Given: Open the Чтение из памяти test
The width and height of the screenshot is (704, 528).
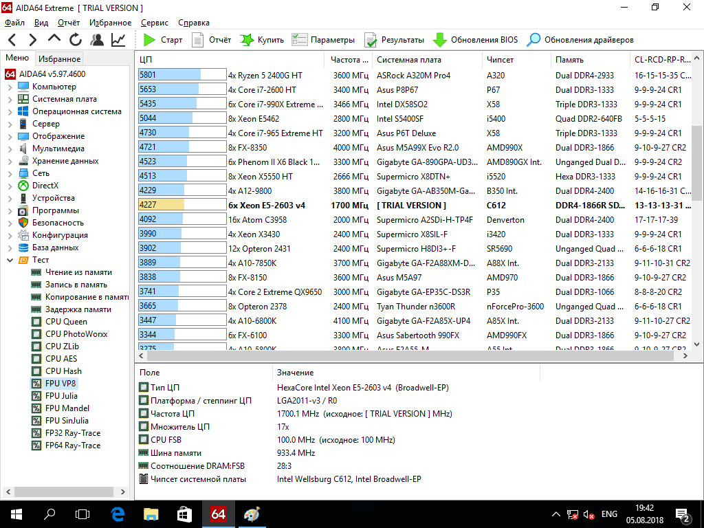Looking at the screenshot, I should click(78, 272).
